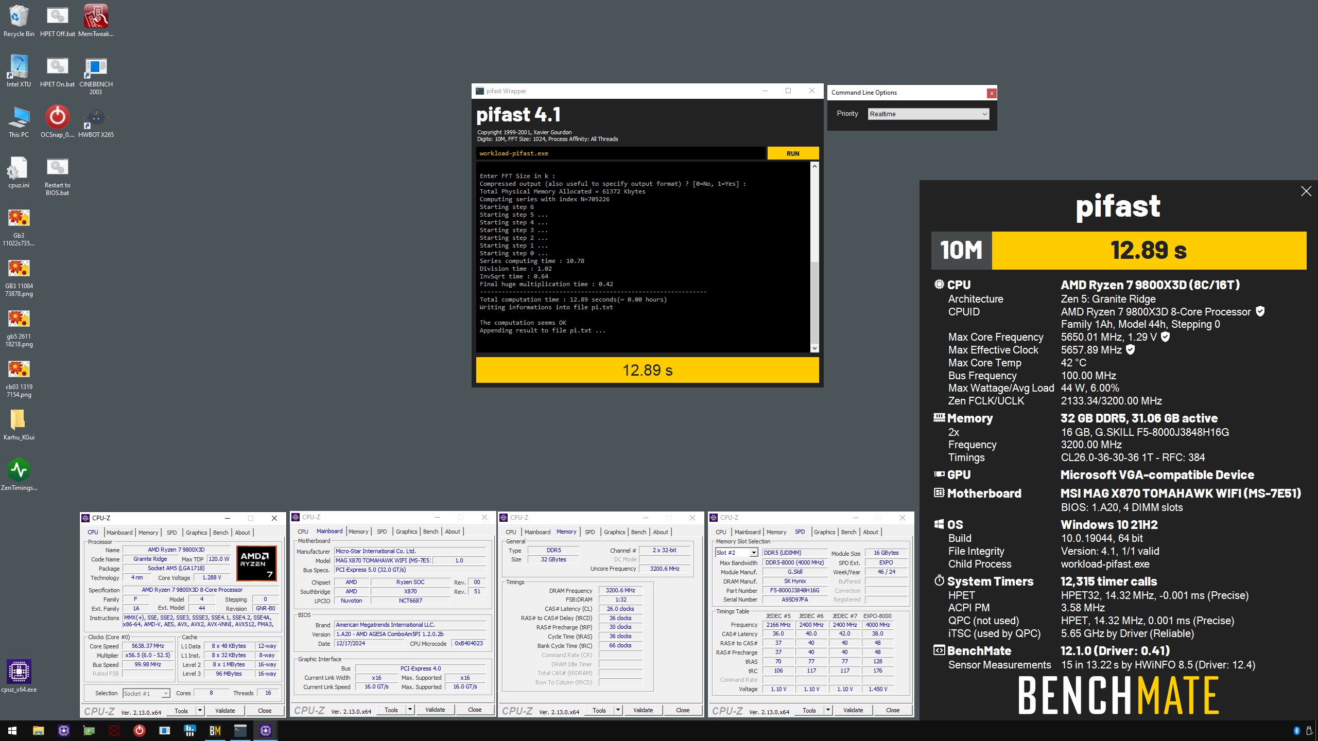Click pifast console scrollbar down arrow
Viewport: 1318px width, 741px height.
tap(814, 348)
